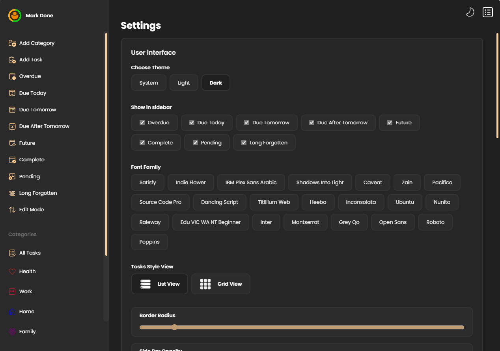Choose the Indie Flower font
The height and width of the screenshot is (351, 500).
[191, 183]
